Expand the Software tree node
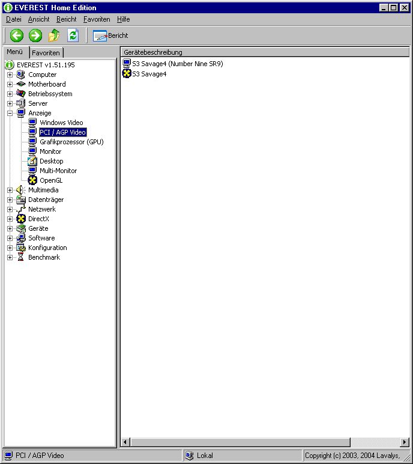The width and height of the screenshot is (413, 464). (10, 238)
